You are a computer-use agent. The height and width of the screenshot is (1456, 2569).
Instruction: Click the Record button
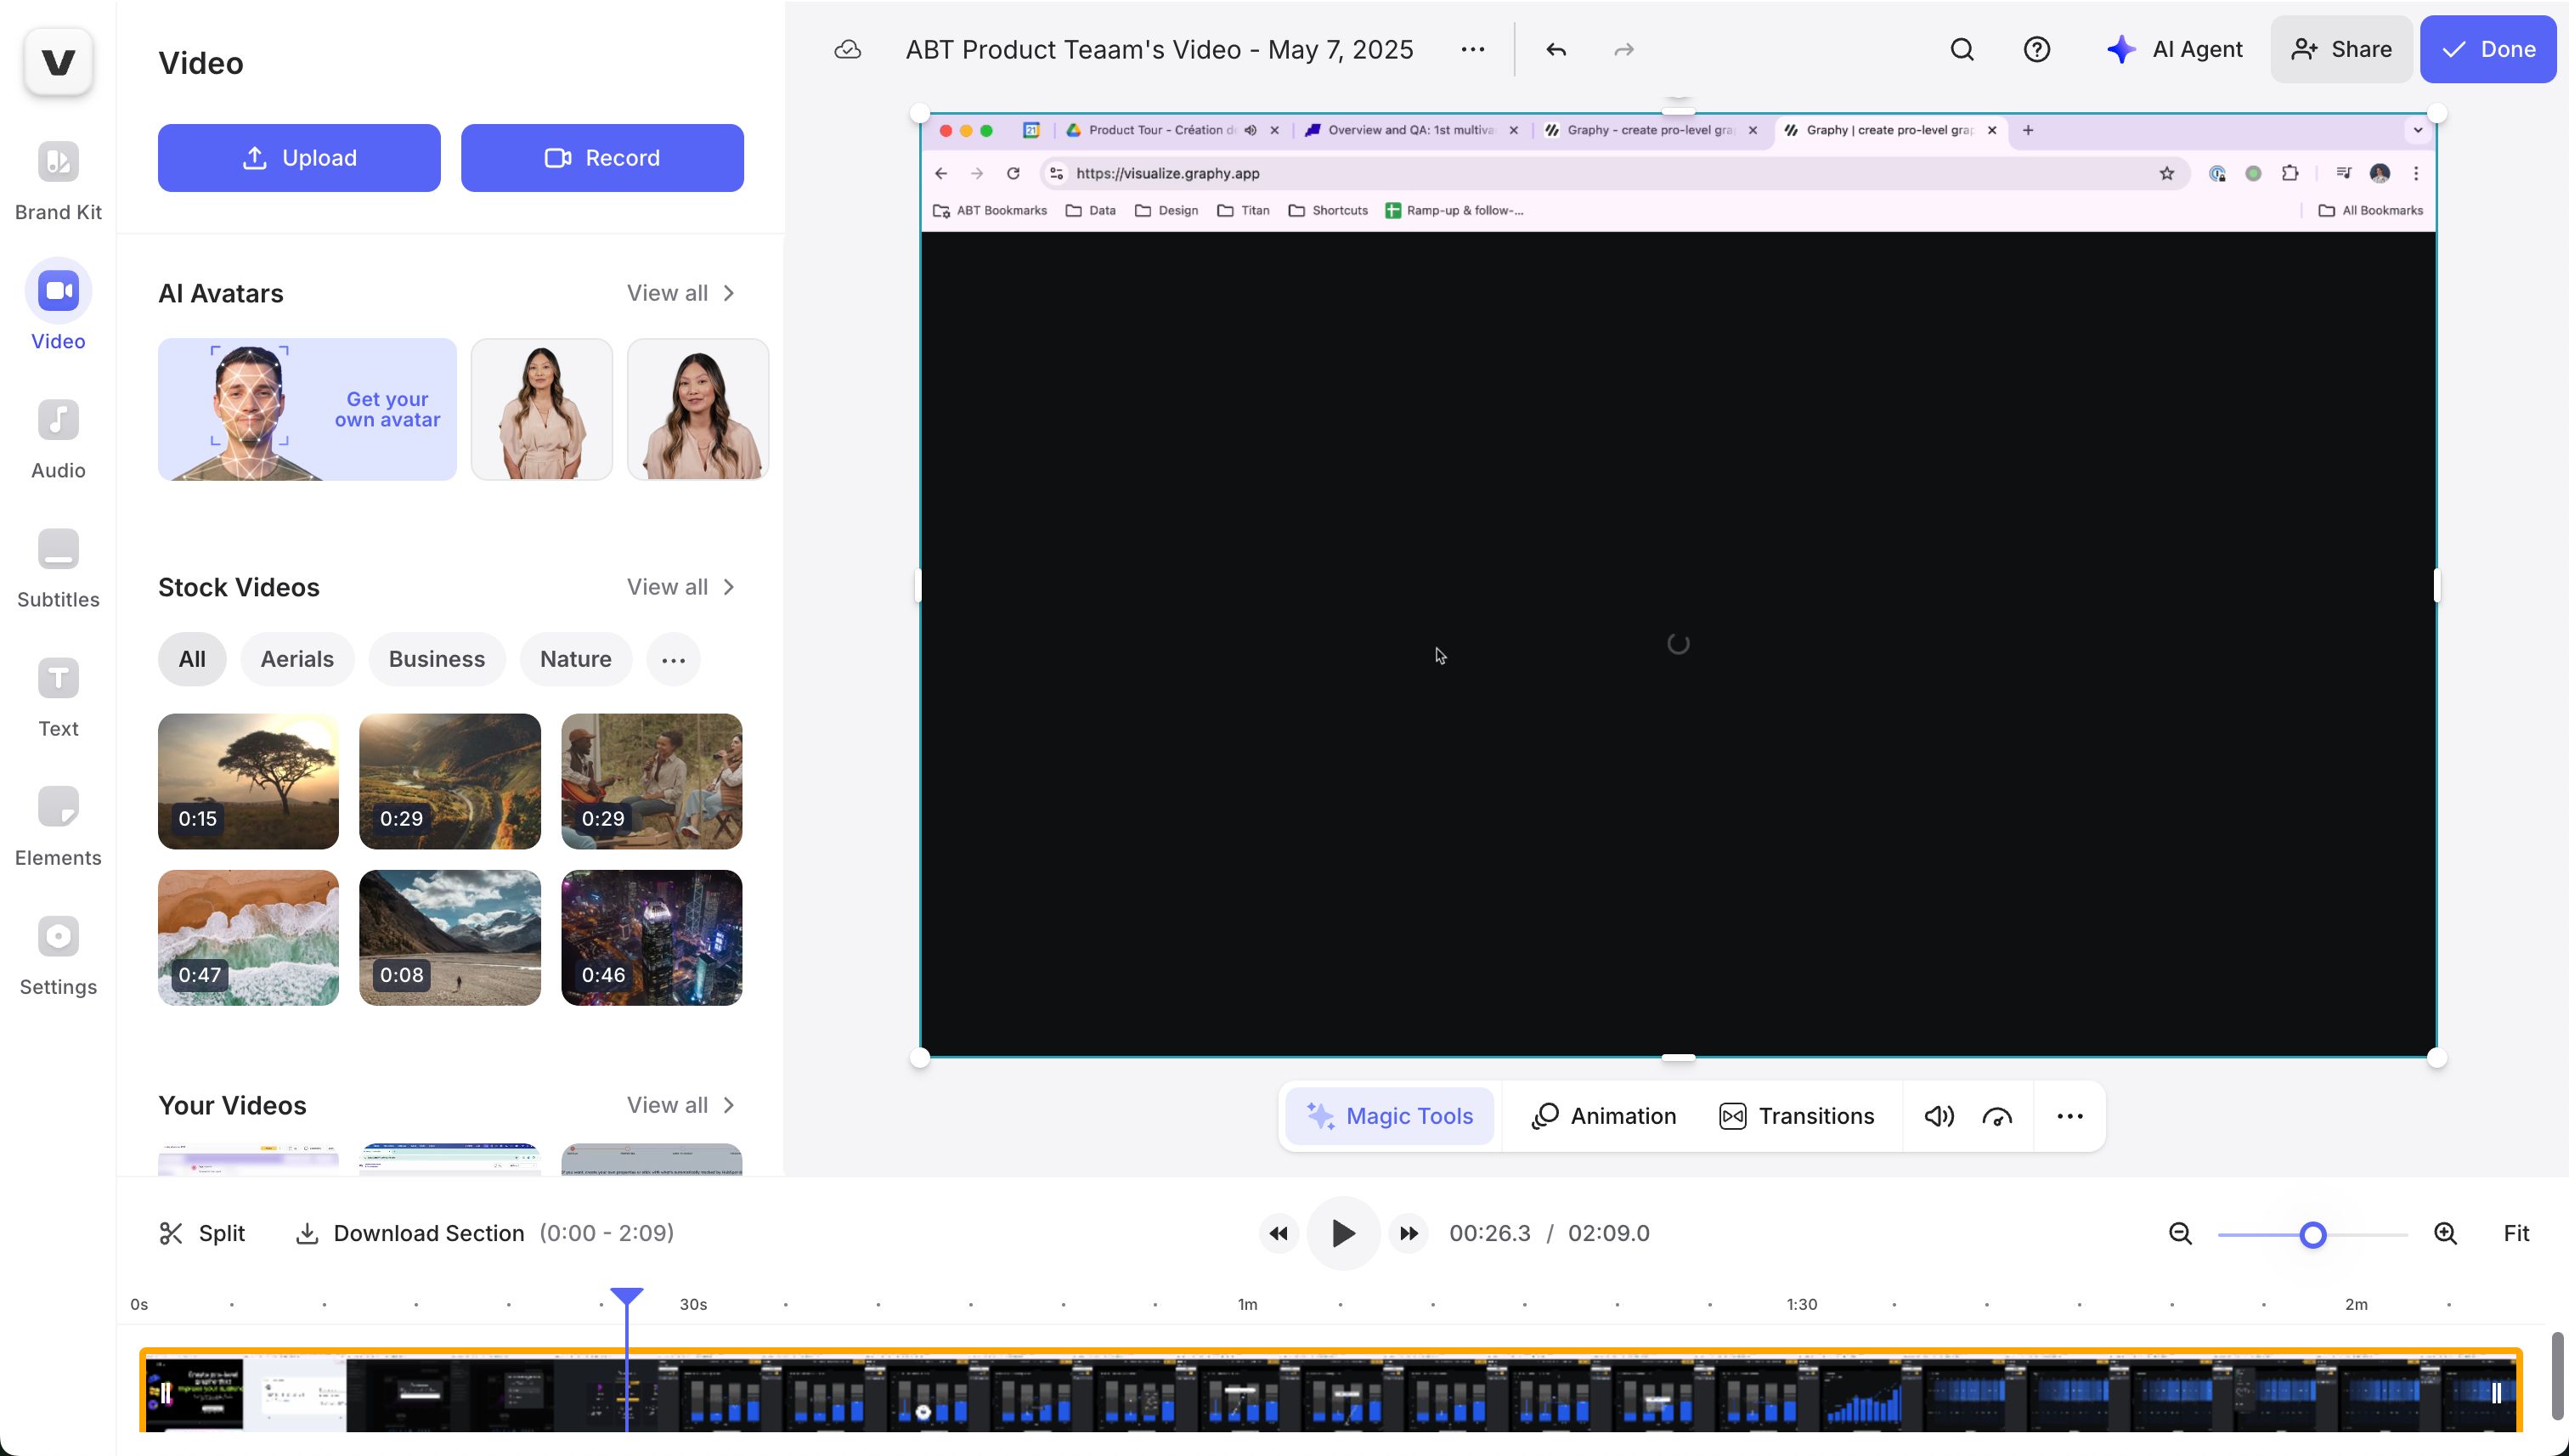pyautogui.click(x=602, y=158)
